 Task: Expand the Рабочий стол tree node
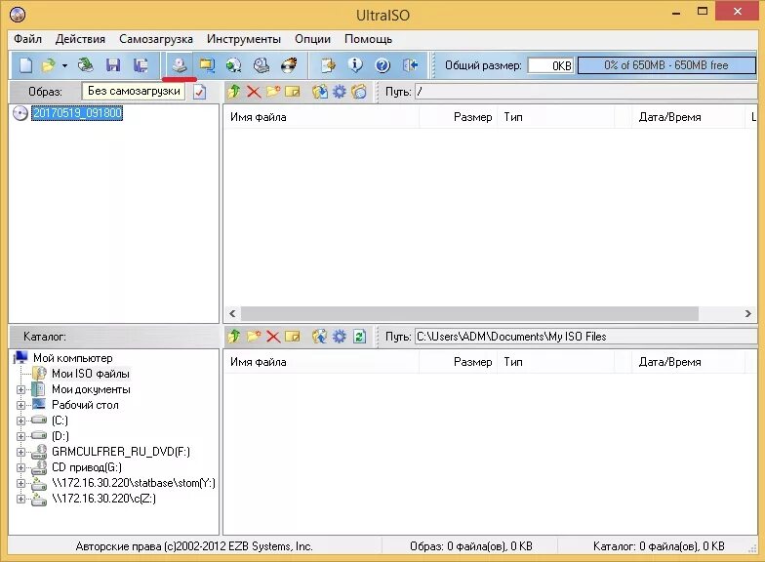pyautogui.click(x=20, y=406)
